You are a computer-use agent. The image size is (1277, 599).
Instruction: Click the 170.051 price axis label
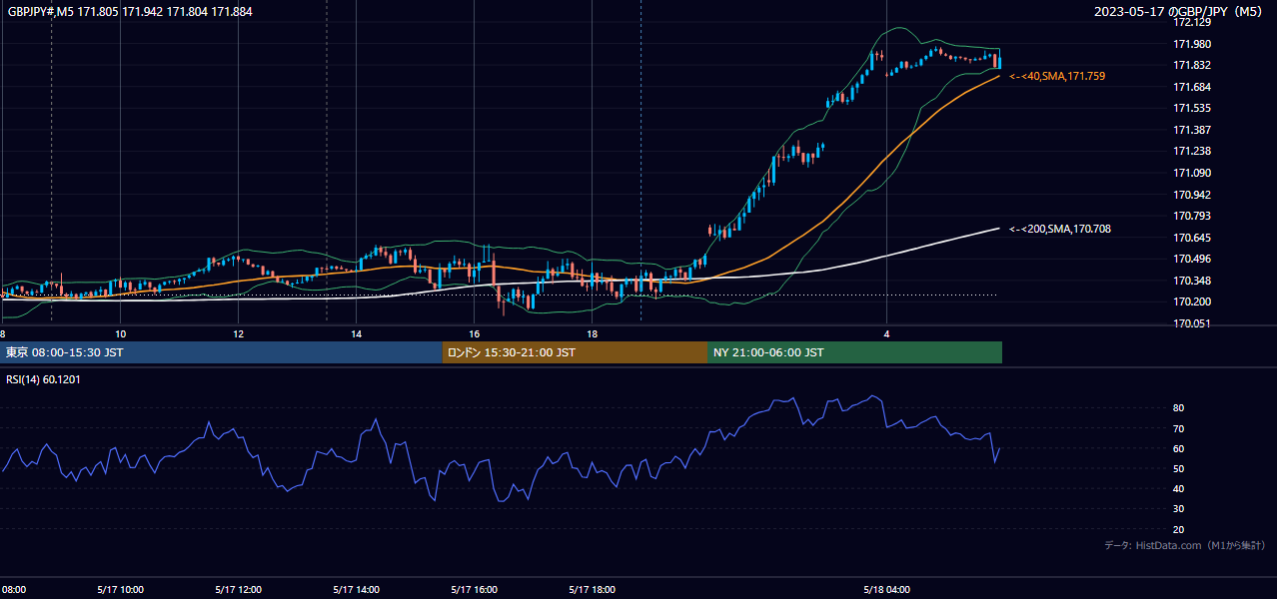pos(1192,323)
